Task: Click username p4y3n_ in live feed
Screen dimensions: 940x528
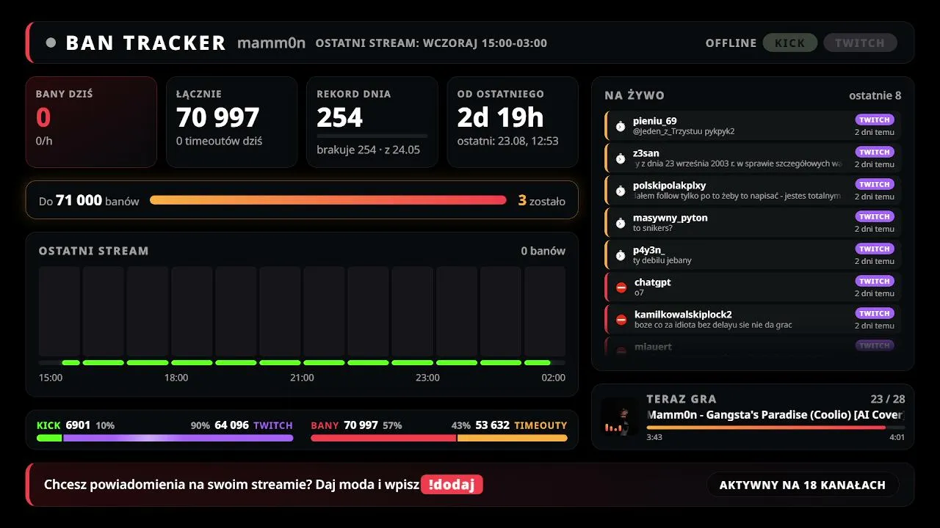Action: coord(649,250)
